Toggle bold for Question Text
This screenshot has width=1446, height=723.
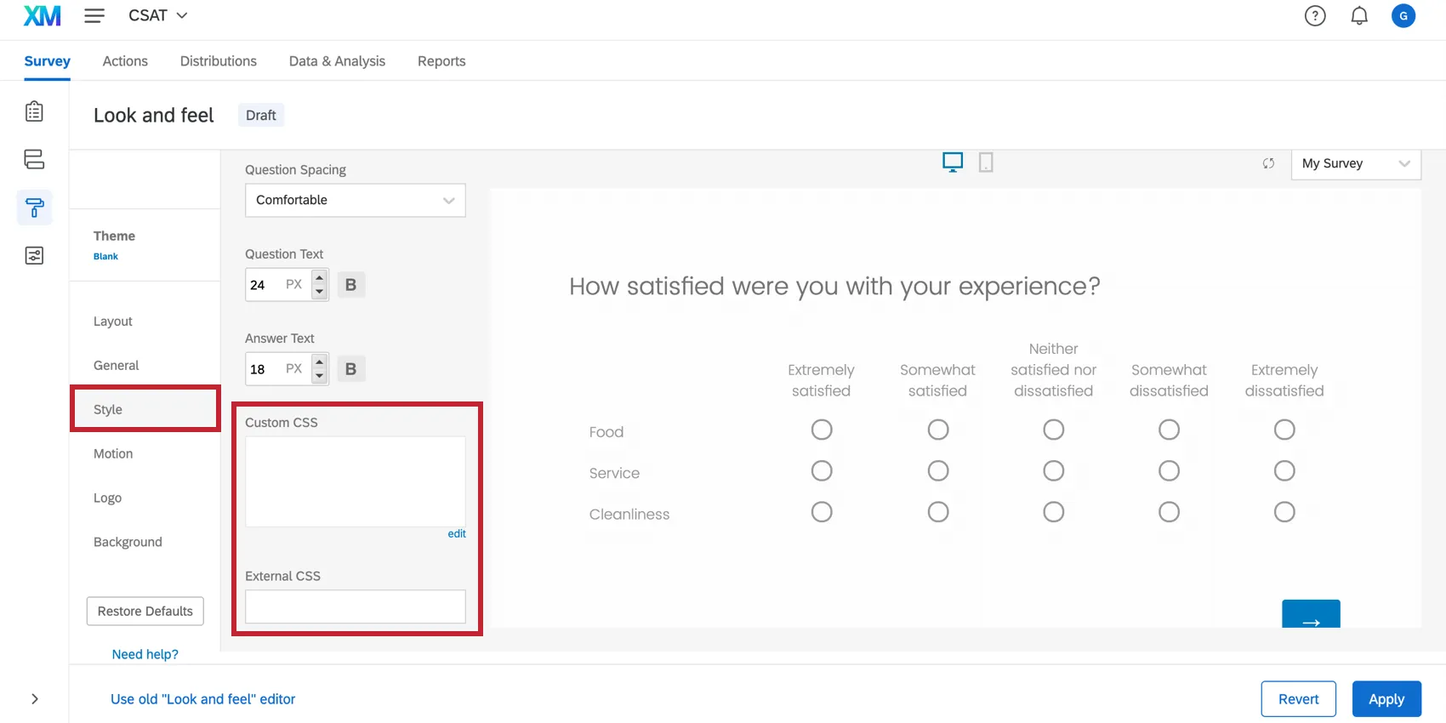point(350,285)
